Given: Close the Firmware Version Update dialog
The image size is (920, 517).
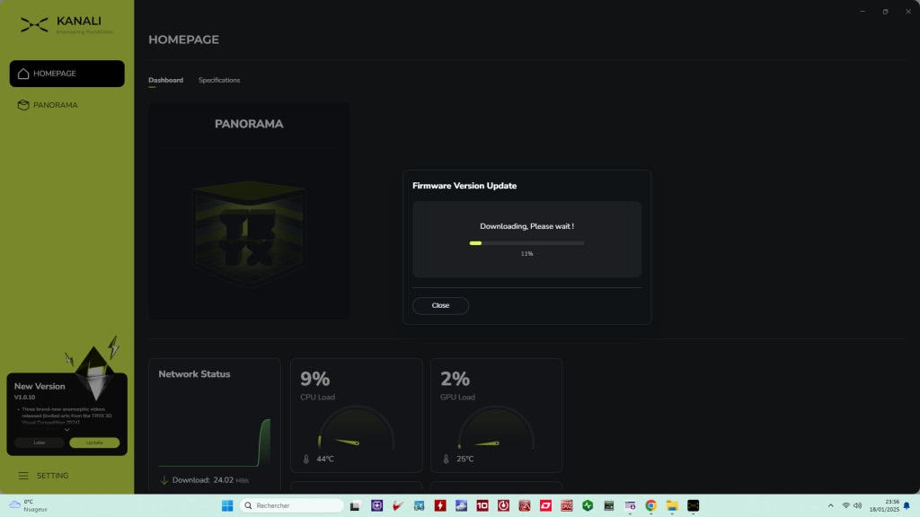Looking at the screenshot, I should [440, 305].
